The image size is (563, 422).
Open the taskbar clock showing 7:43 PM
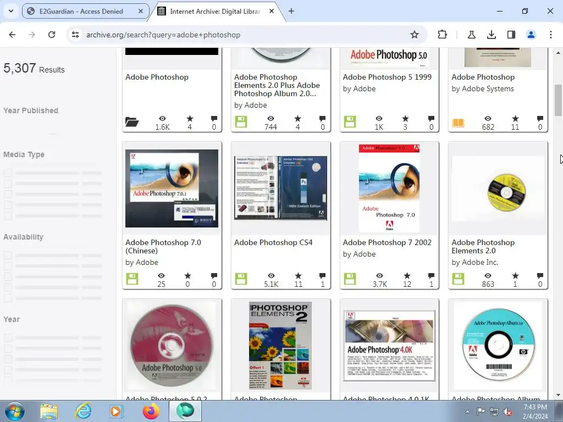click(x=535, y=412)
